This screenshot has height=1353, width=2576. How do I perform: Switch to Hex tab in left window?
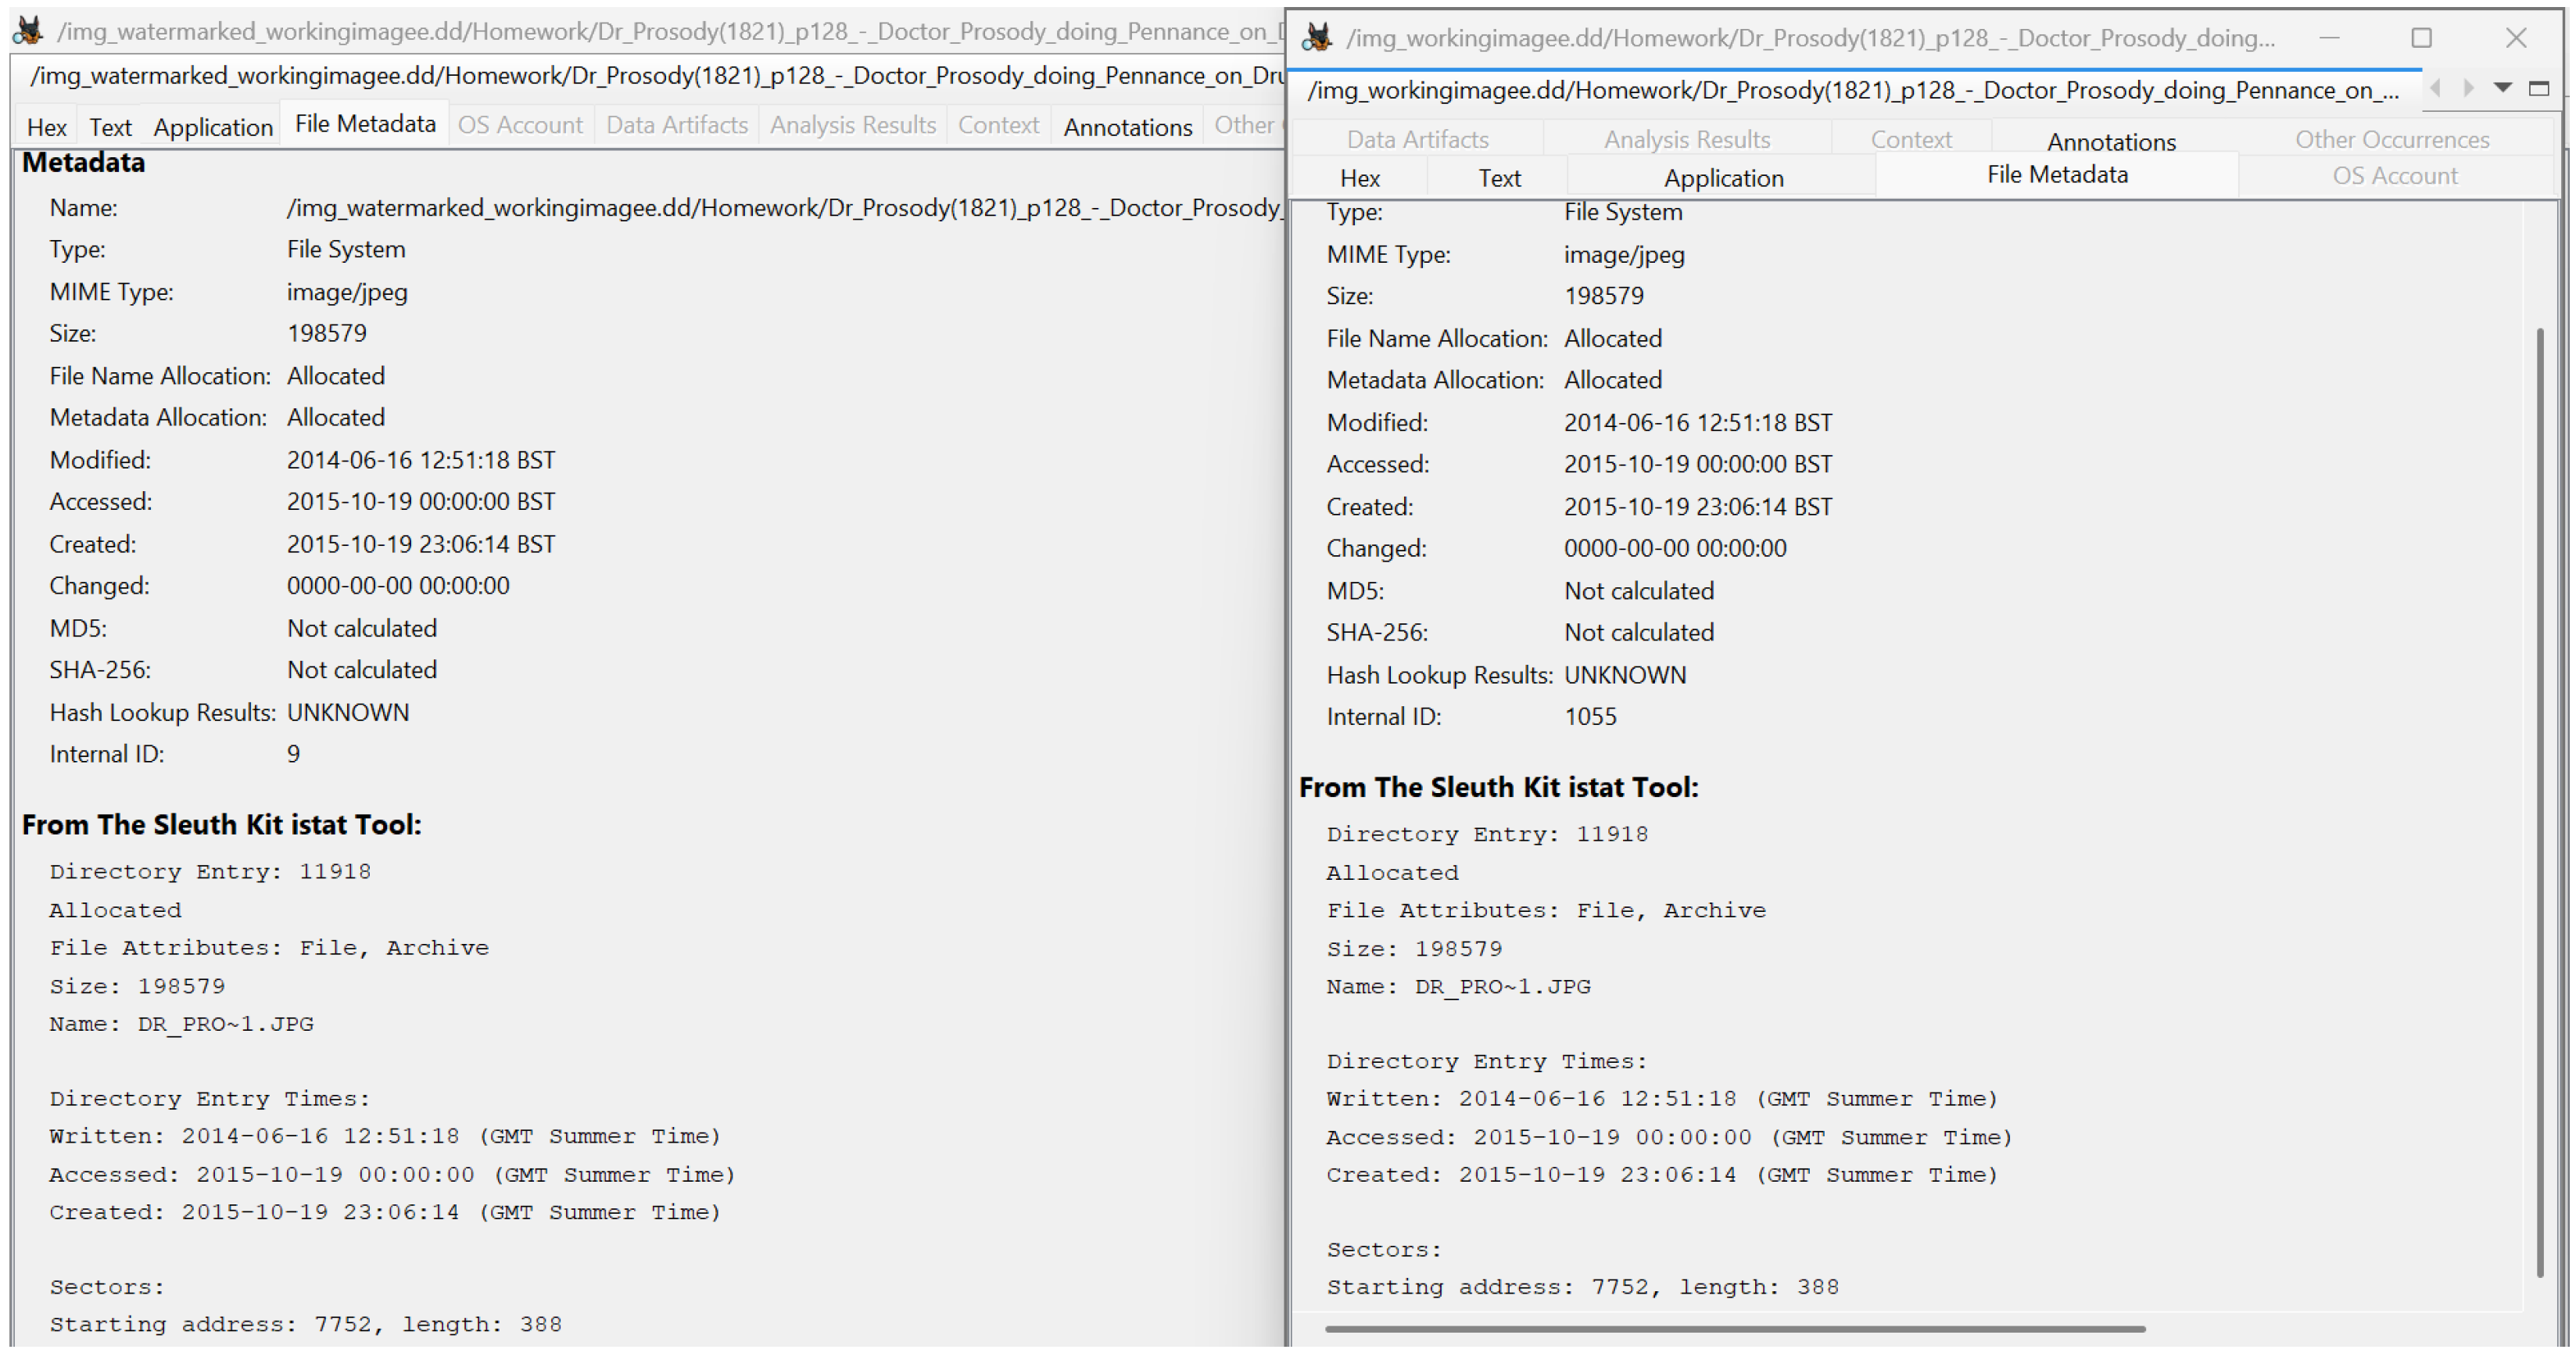(46, 127)
